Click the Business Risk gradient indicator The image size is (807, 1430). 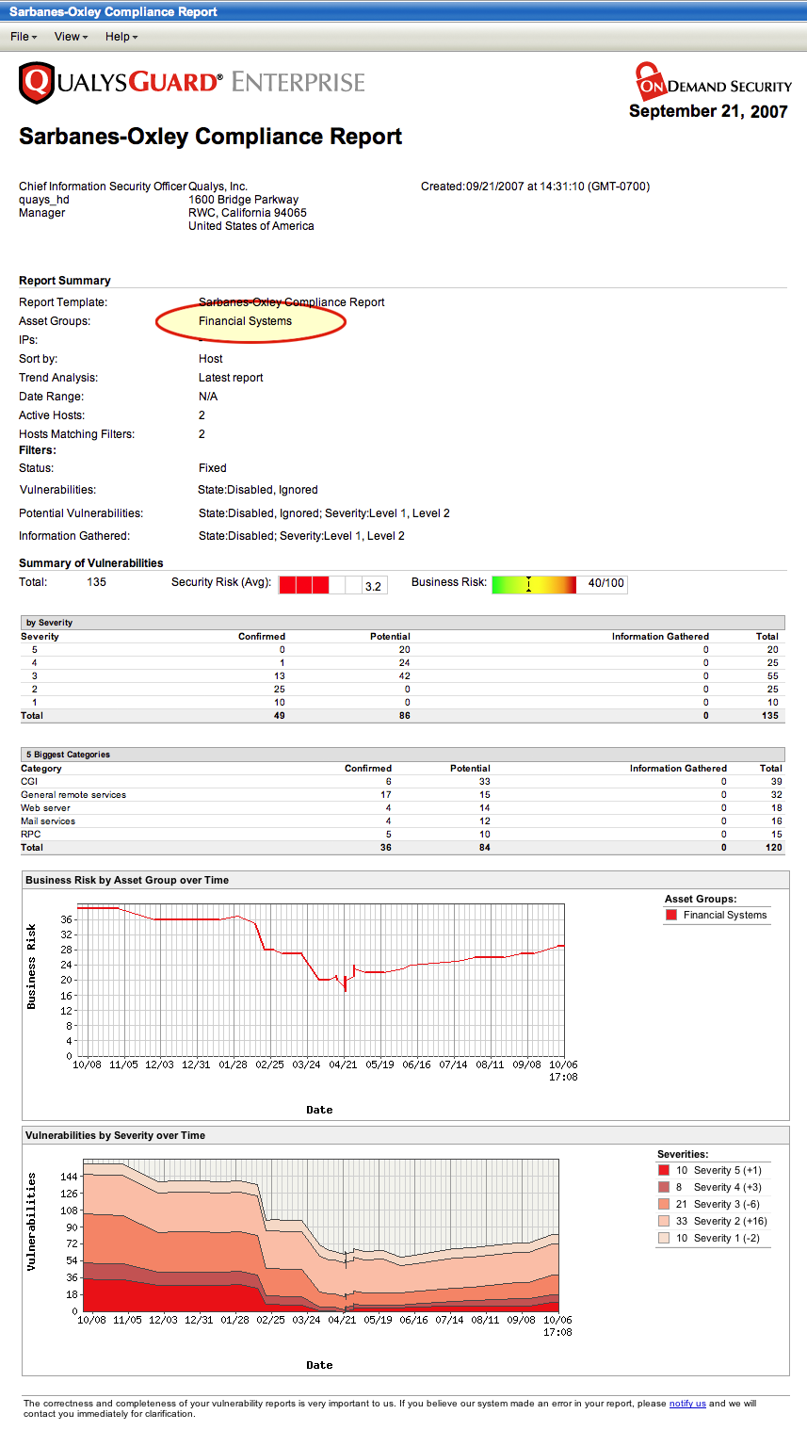pyautogui.click(x=534, y=584)
